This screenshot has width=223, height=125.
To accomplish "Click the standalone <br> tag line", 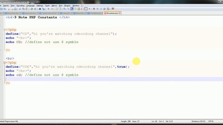I will (10, 59).
